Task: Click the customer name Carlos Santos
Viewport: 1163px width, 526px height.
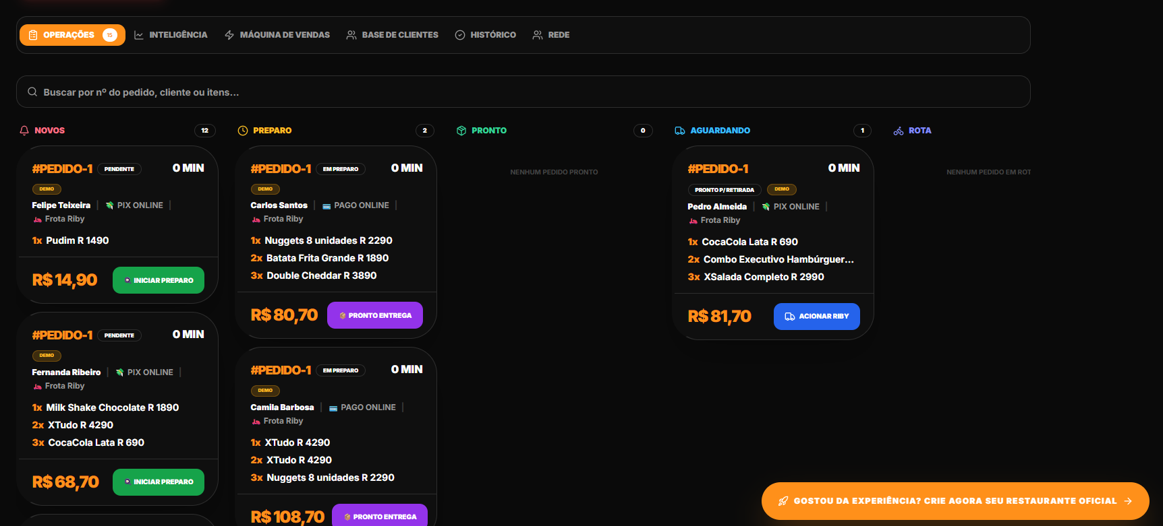Action: pyautogui.click(x=279, y=205)
